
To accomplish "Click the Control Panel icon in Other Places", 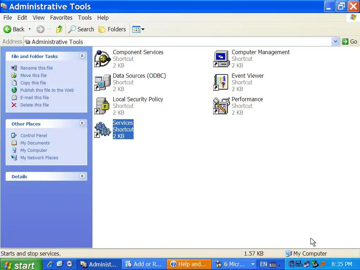I will (x=14, y=135).
